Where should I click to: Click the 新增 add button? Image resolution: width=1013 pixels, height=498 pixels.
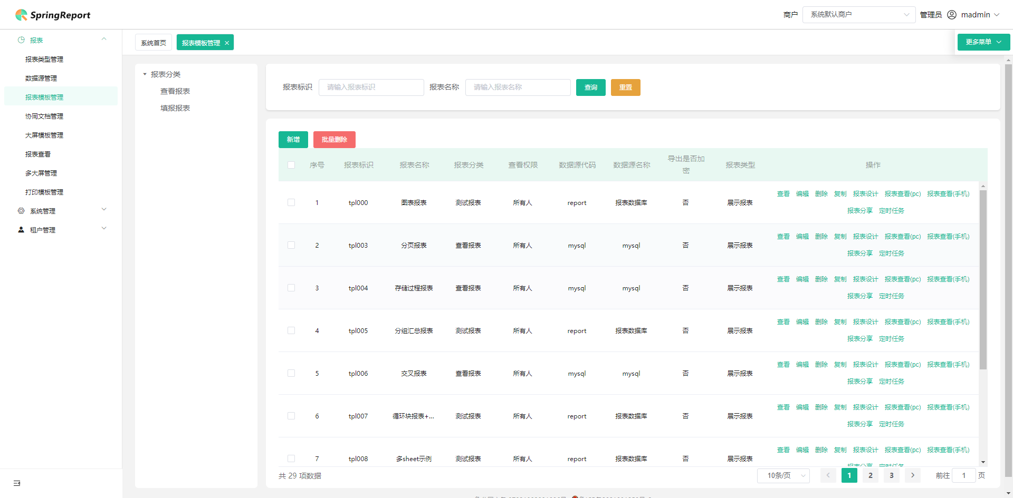(x=293, y=140)
